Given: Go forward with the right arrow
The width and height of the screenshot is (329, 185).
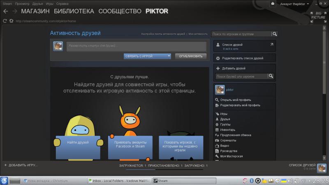Looking at the screenshot, I should click(x=15, y=11).
